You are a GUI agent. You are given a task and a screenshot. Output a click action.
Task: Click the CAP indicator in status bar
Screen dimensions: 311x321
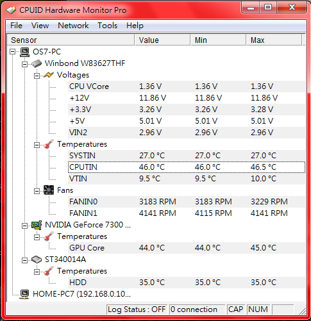click(x=235, y=309)
